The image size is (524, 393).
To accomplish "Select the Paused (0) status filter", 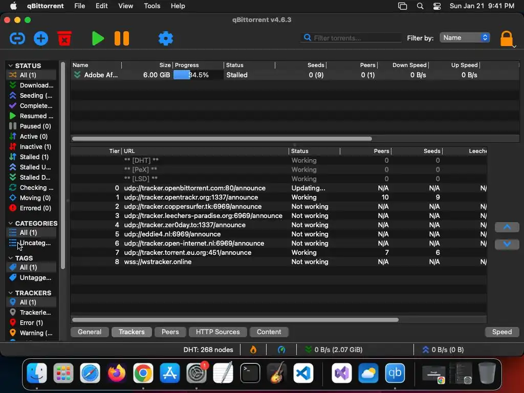I will tap(31, 126).
